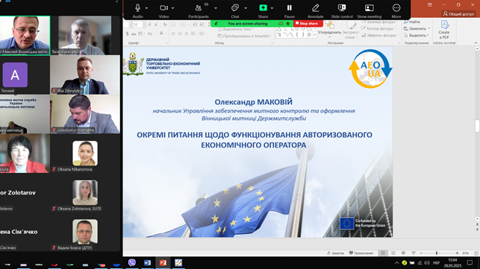This screenshot has height=269, width=480.
Task: Open the Заметки notes pane
Action: 335,253
